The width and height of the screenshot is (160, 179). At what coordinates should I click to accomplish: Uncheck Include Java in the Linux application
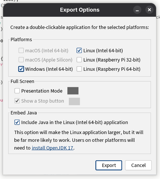pyautogui.click(x=17, y=122)
